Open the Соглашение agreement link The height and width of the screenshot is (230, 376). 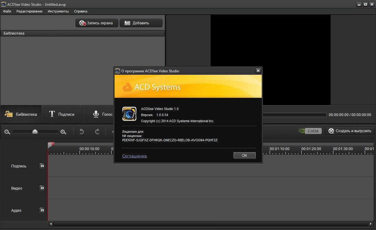tap(134, 156)
